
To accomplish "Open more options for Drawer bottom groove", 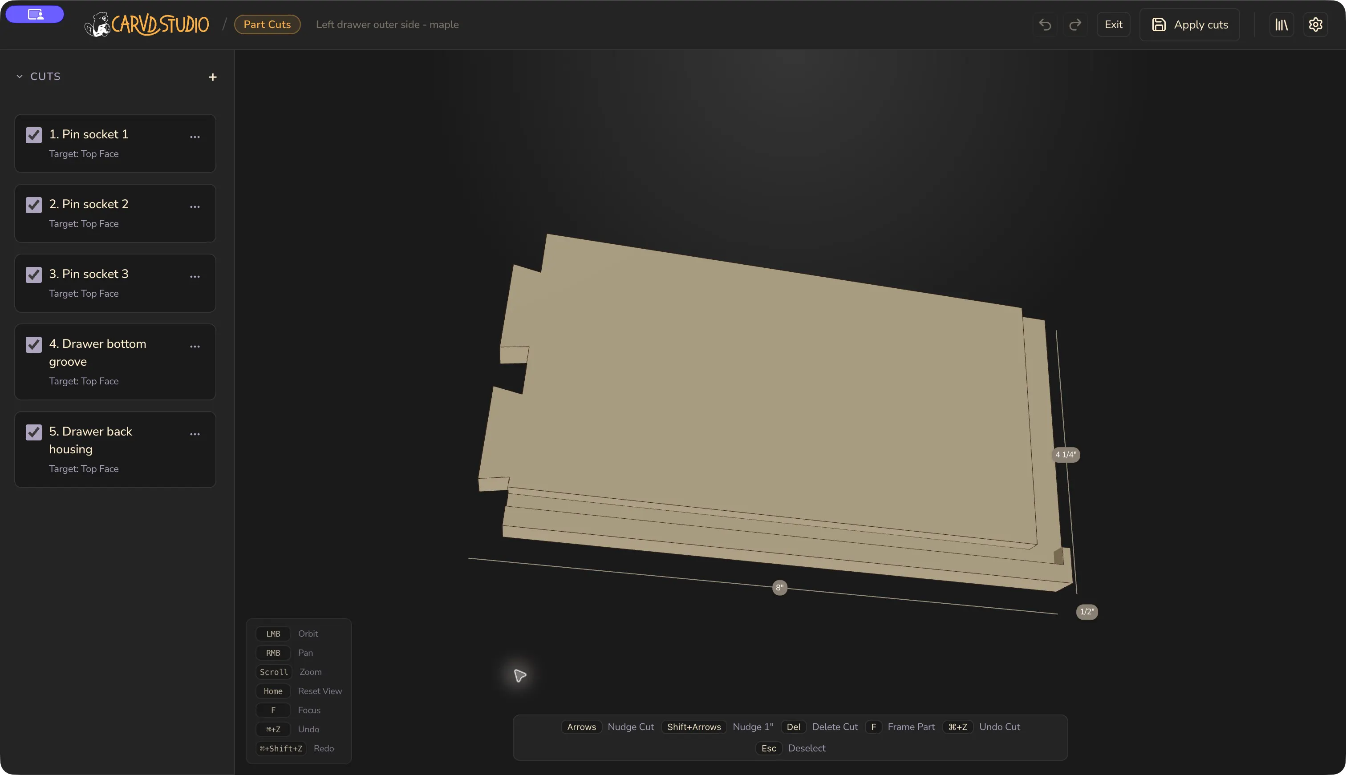I will [x=195, y=346].
